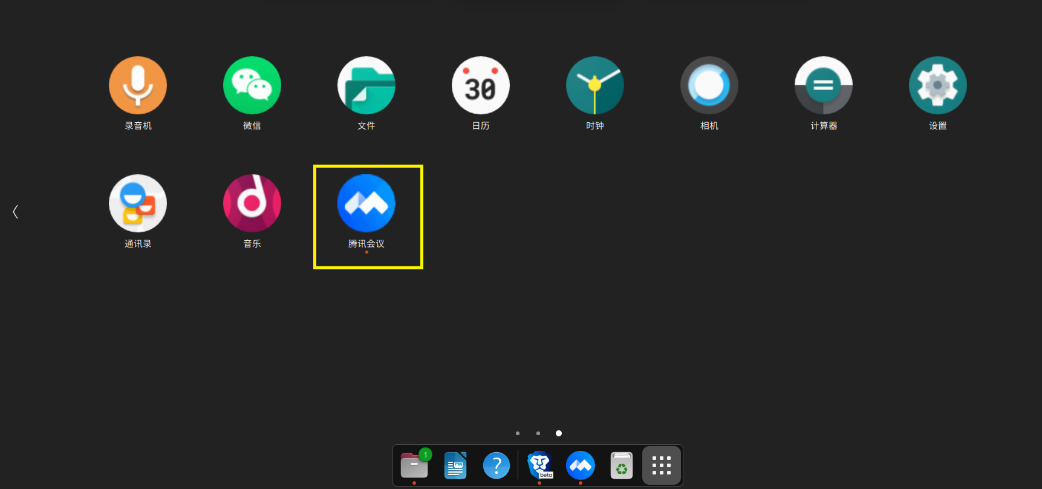Open LibreOffice Writer from the dock
This screenshot has height=489, width=1042.
click(455, 465)
